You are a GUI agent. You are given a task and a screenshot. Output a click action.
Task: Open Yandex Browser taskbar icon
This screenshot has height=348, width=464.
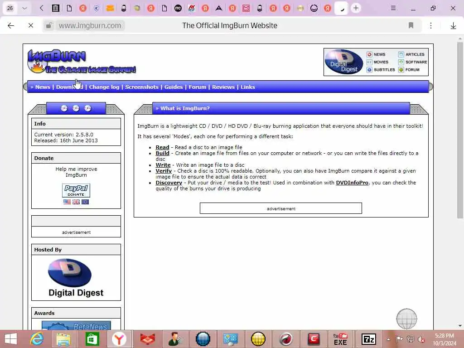pyautogui.click(x=119, y=339)
